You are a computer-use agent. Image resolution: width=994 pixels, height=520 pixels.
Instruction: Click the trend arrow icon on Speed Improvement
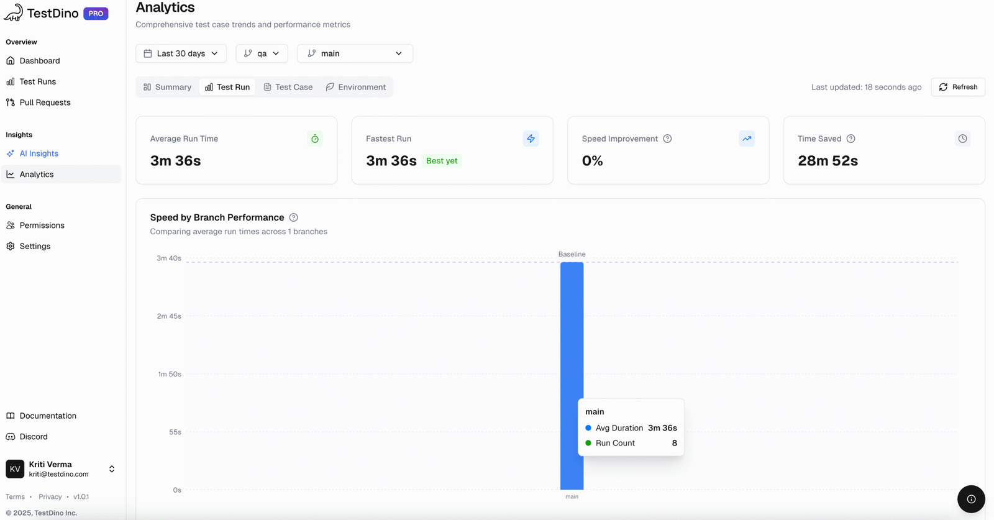click(x=747, y=139)
